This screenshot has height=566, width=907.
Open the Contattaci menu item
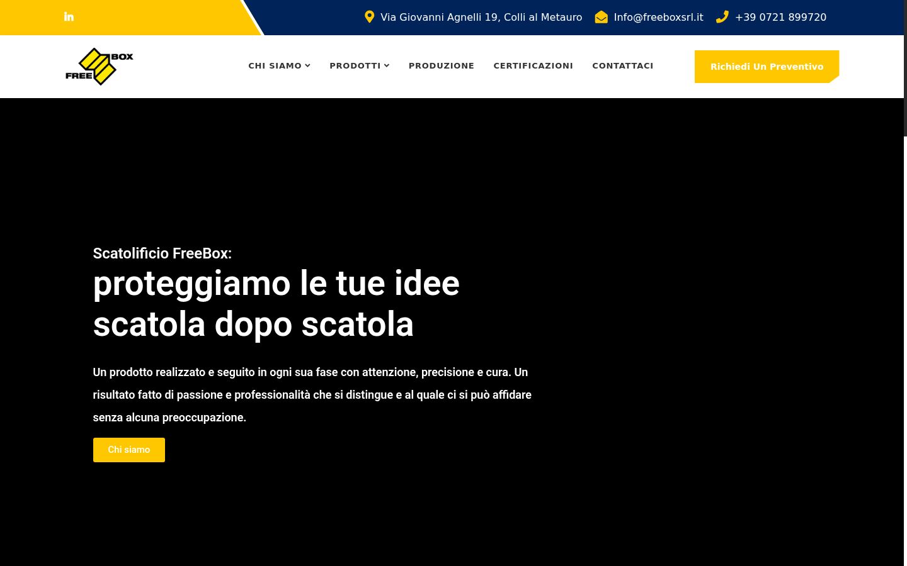click(623, 65)
